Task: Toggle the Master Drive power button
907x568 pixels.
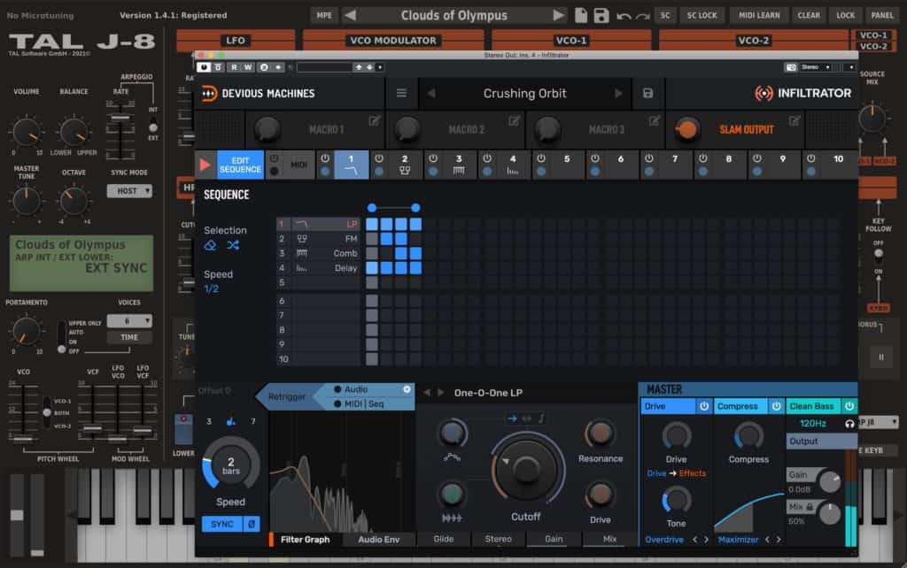Action: tap(704, 406)
